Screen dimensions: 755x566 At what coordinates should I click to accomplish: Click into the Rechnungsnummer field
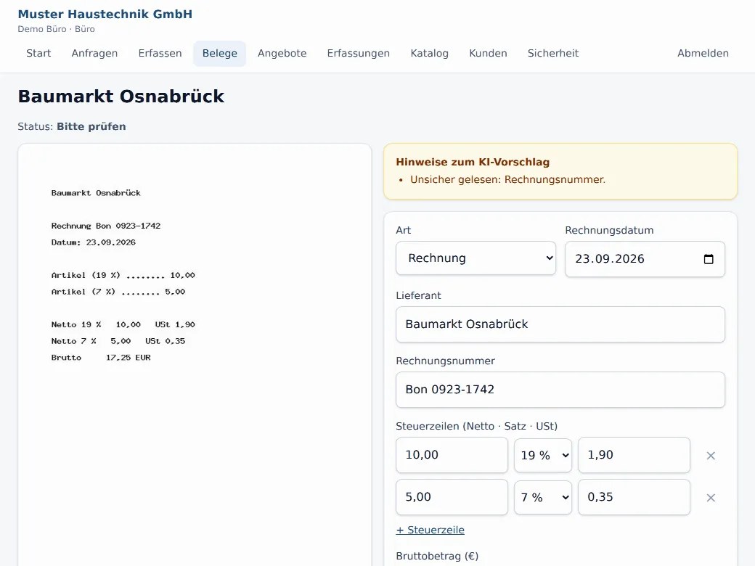560,390
